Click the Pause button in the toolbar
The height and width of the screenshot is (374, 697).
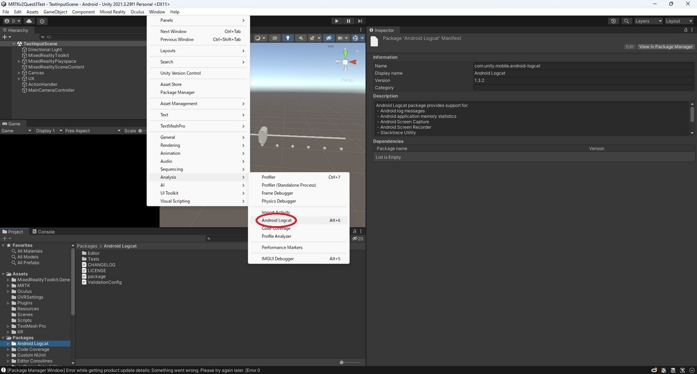pyautogui.click(x=348, y=21)
